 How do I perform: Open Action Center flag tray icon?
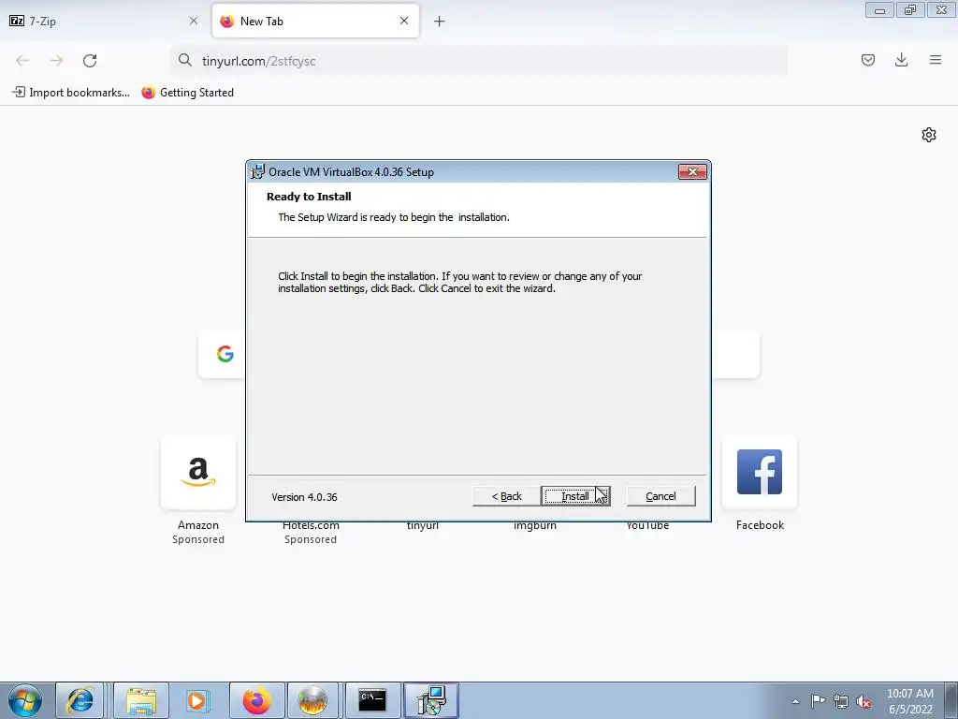tap(818, 701)
